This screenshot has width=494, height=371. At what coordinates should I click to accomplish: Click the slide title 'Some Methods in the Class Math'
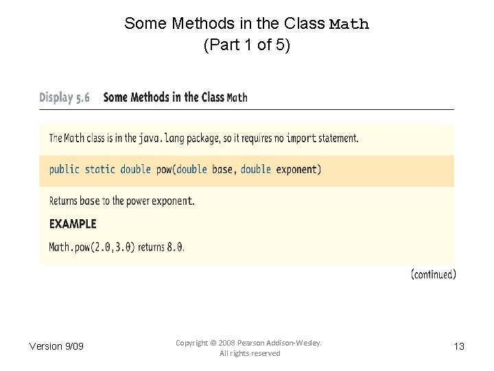[246, 23]
